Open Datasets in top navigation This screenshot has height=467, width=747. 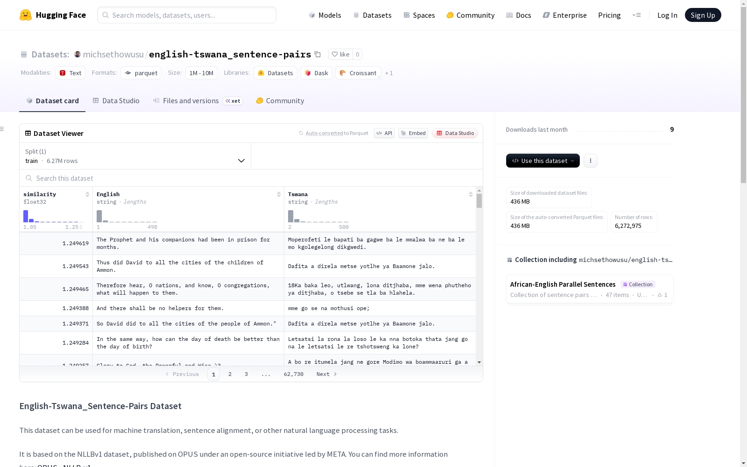[x=373, y=15]
